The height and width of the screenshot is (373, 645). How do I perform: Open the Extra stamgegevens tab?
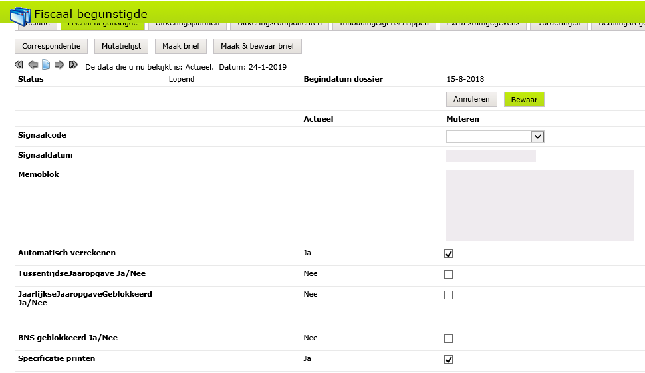[x=483, y=25]
